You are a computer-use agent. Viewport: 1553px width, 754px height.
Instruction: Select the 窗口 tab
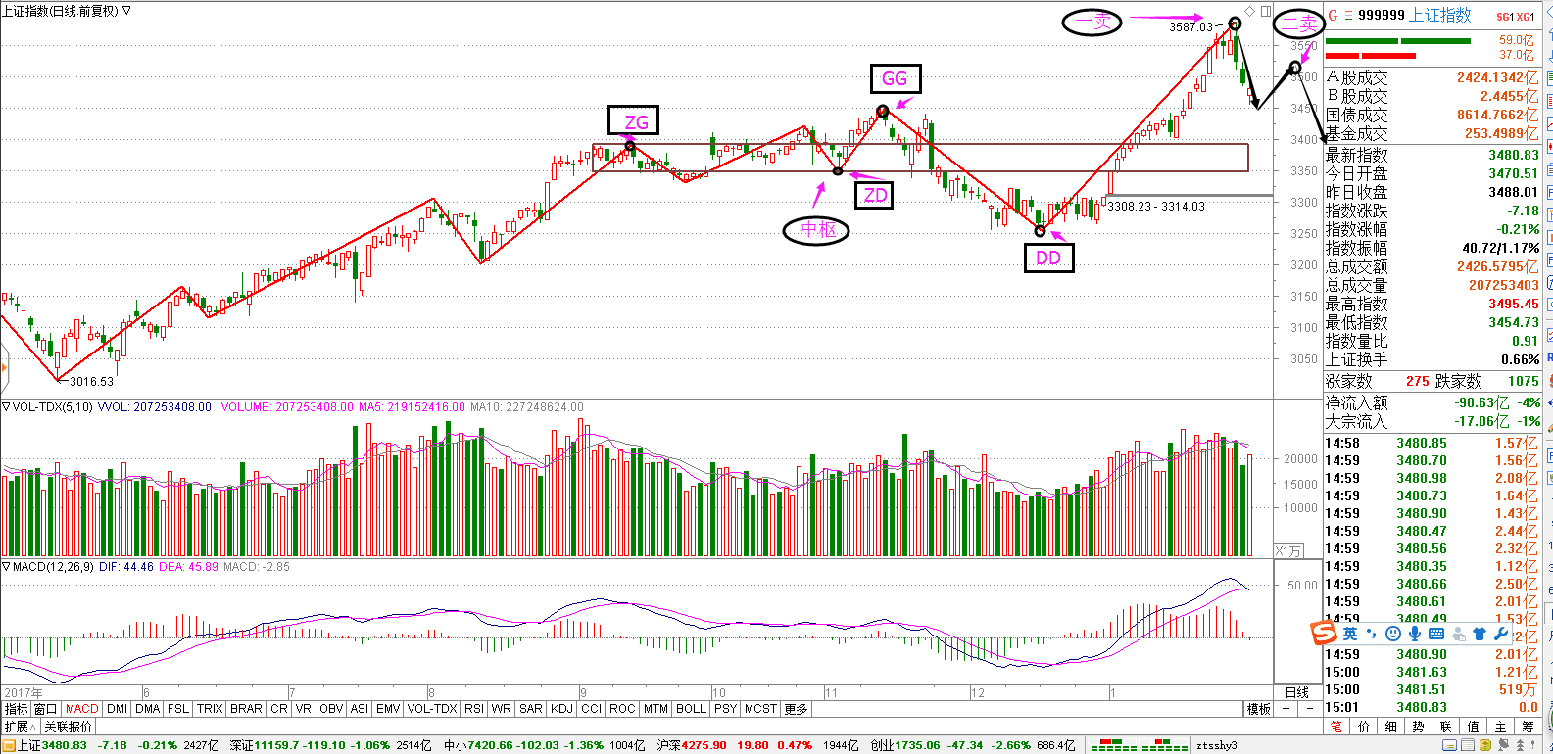46,709
